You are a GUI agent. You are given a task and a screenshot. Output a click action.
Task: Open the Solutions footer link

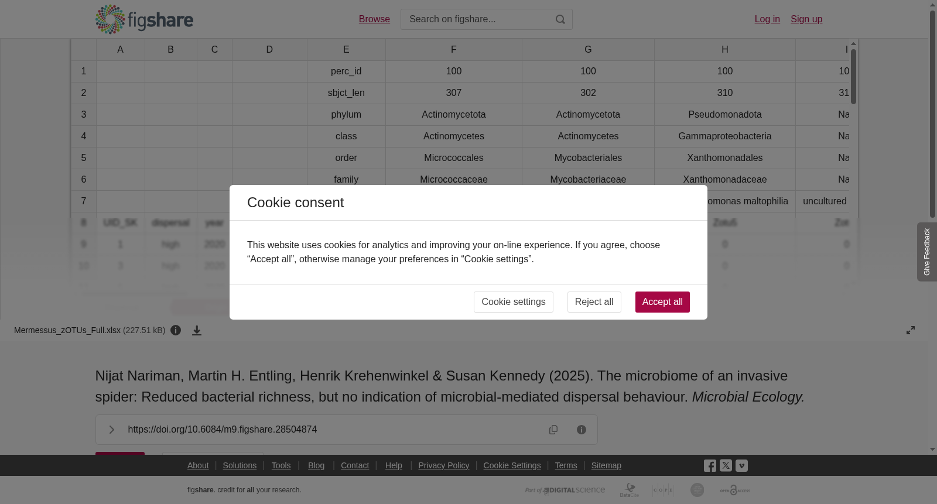click(x=240, y=465)
